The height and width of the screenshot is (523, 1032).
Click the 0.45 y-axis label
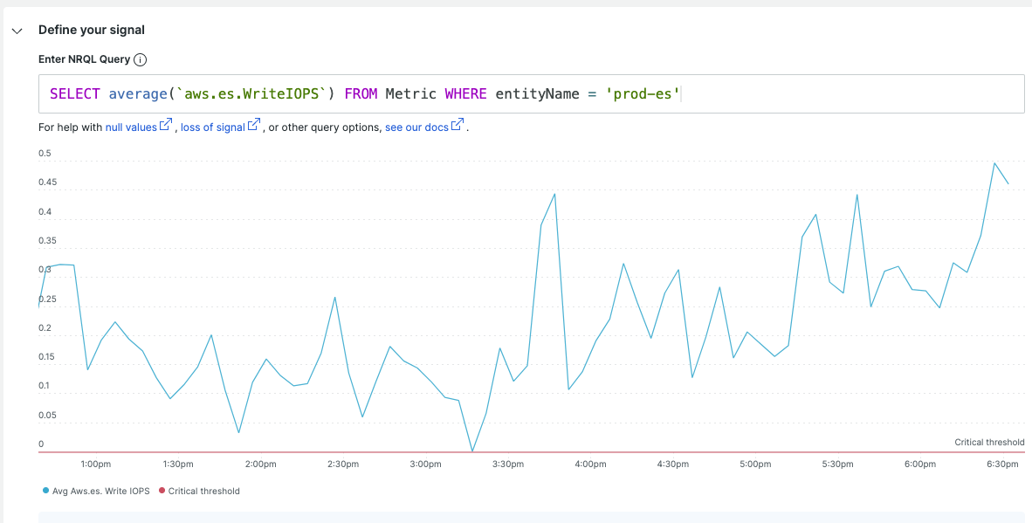47,182
